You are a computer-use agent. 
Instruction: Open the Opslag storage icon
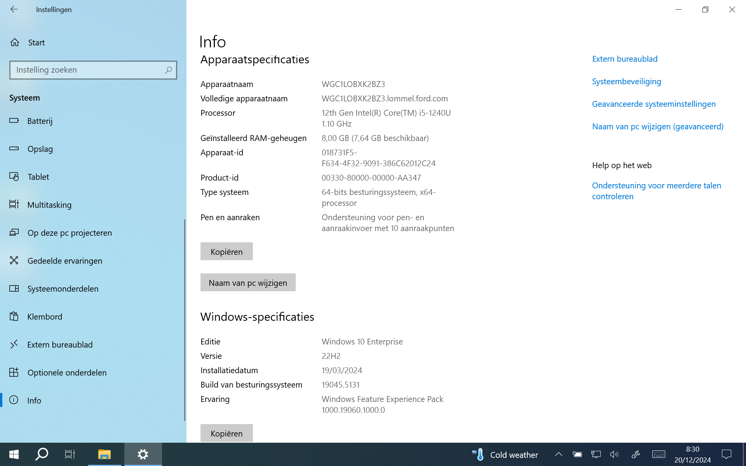click(x=14, y=149)
